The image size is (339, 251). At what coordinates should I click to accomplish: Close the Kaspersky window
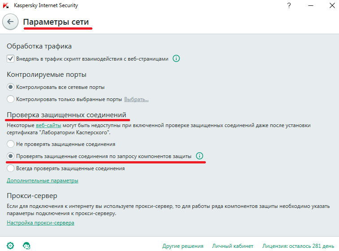[332, 5]
